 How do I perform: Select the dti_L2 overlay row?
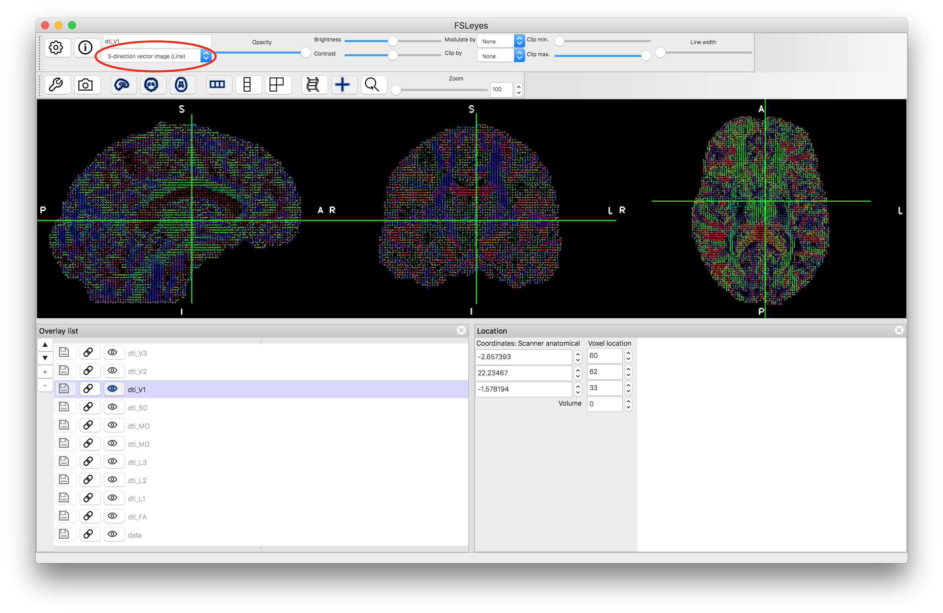pos(261,481)
